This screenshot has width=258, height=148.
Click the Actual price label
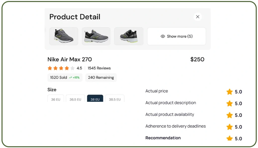157,91
